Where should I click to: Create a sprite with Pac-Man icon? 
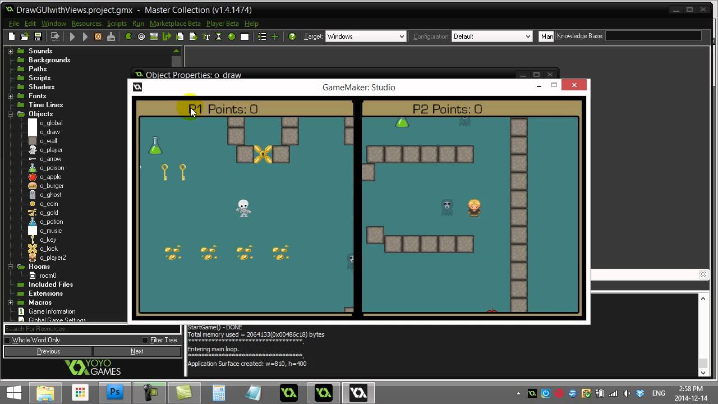pos(128,36)
